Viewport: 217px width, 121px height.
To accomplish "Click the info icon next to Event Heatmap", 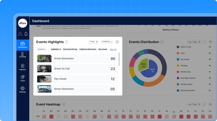I will 64,104.
